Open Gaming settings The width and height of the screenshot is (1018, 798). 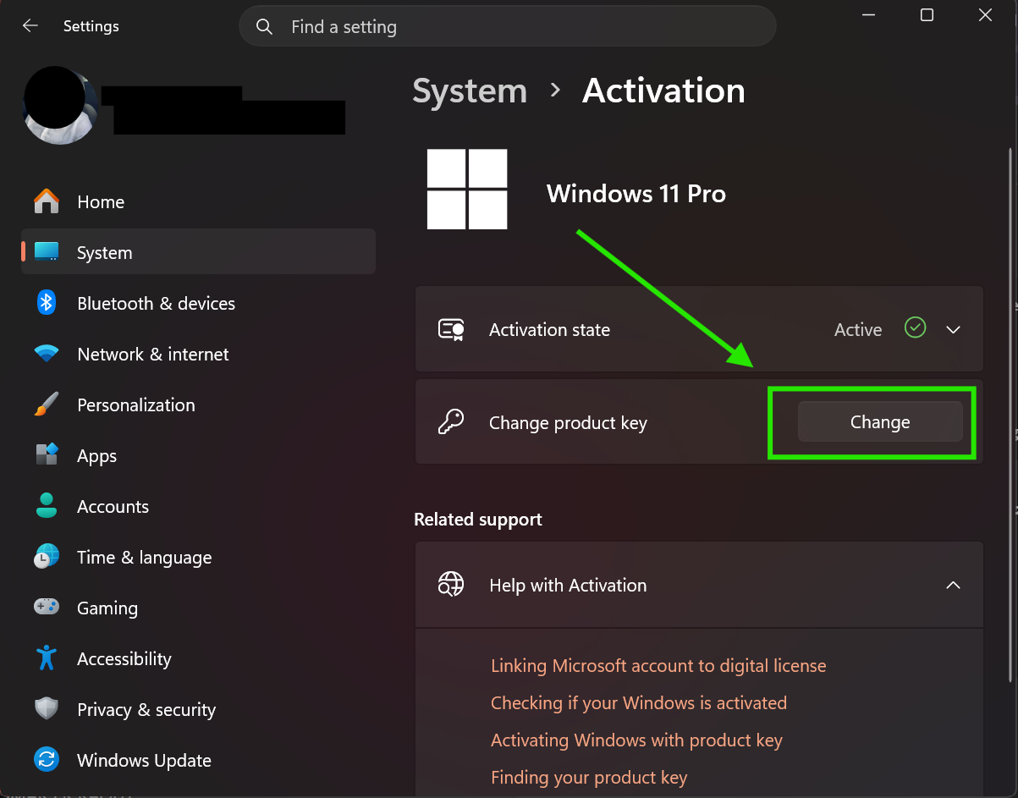pos(198,608)
